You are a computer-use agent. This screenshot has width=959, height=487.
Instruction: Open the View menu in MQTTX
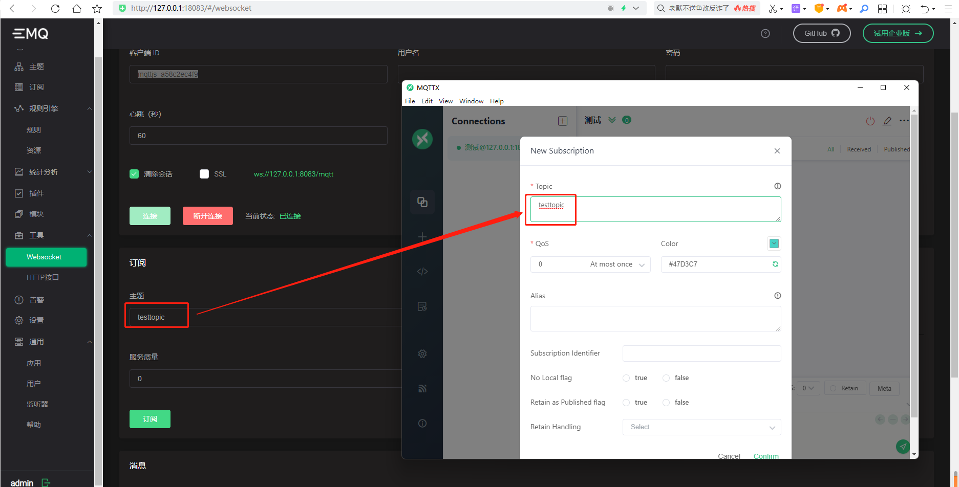click(x=445, y=101)
